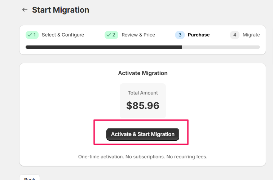Click the Total Amount label
The image size is (273, 180).
pyautogui.click(x=143, y=93)
